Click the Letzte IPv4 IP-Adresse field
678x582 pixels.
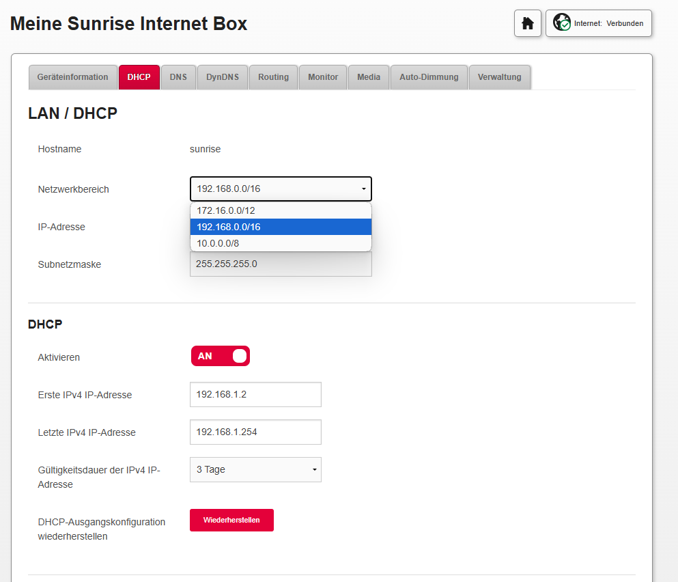click(x=255, y=432)
